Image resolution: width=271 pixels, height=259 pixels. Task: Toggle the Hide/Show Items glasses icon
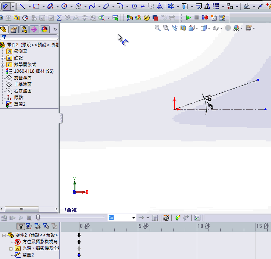tap(215, 28)
